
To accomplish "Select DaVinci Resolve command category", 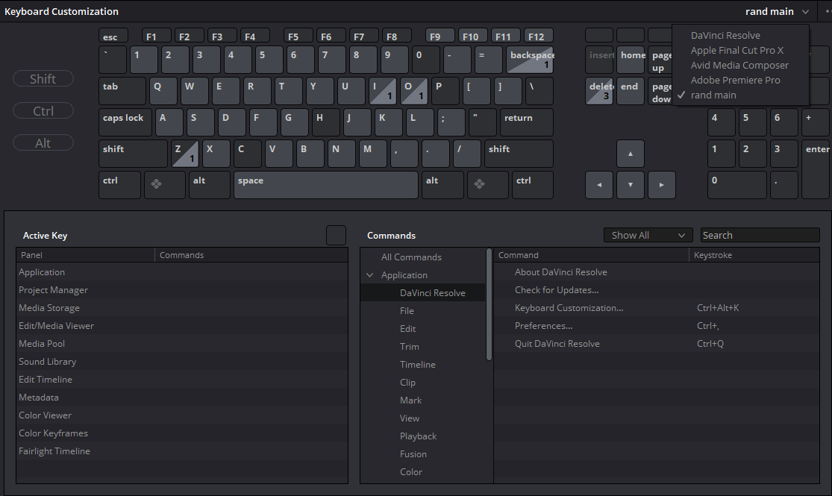I will tap(423, 293).
